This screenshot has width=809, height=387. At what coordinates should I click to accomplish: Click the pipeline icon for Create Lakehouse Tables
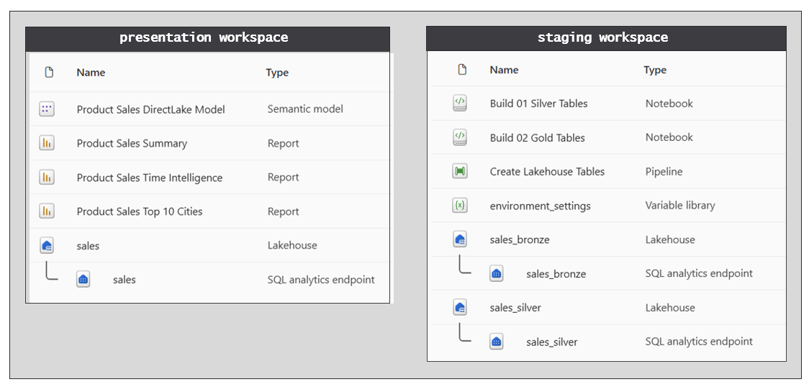tap(460, 171)
